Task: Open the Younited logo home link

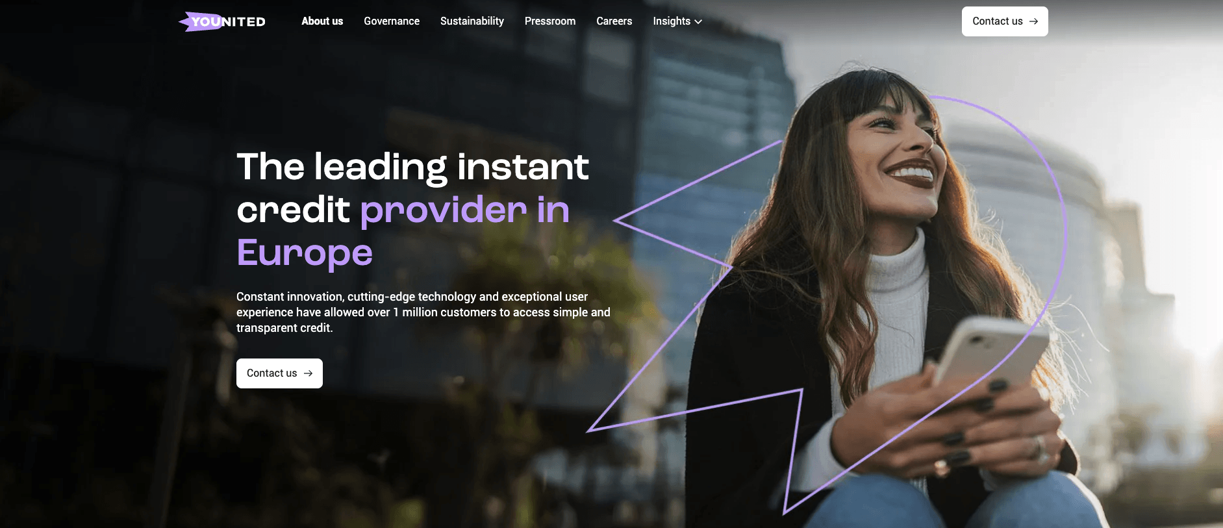Action: pos(222,21)
